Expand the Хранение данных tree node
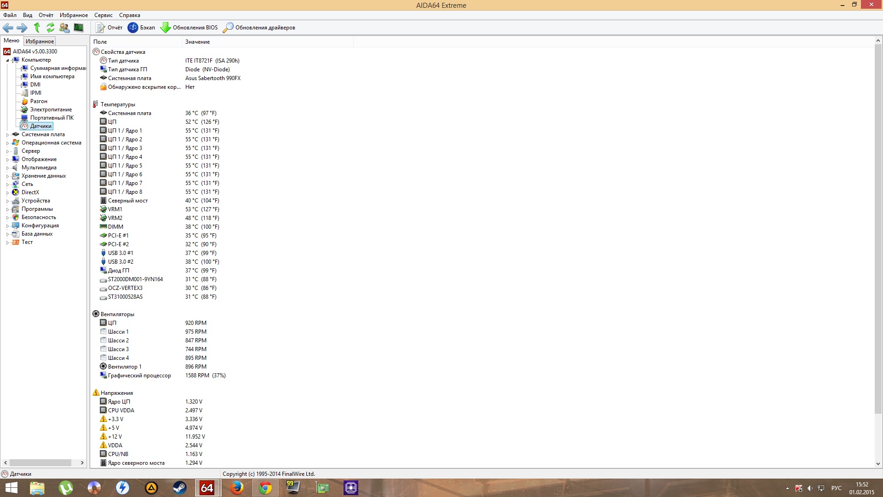 pyautogui.click(x=7, y=176)
